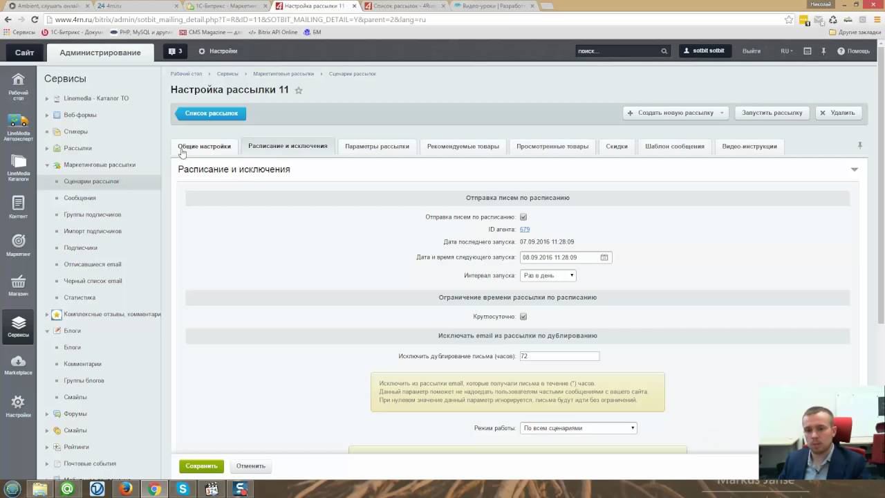The image size is (885, 498).
Task: Open Создать новую рассылку dropdown arrow
Action: (x=722, y=113)
